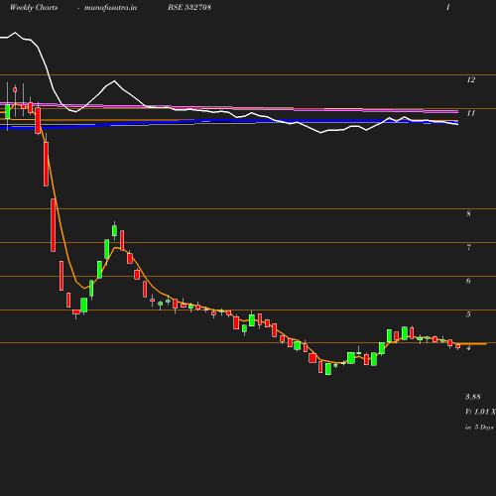Click the price axis label 8
496x496 pixels.
coord(468,213)
